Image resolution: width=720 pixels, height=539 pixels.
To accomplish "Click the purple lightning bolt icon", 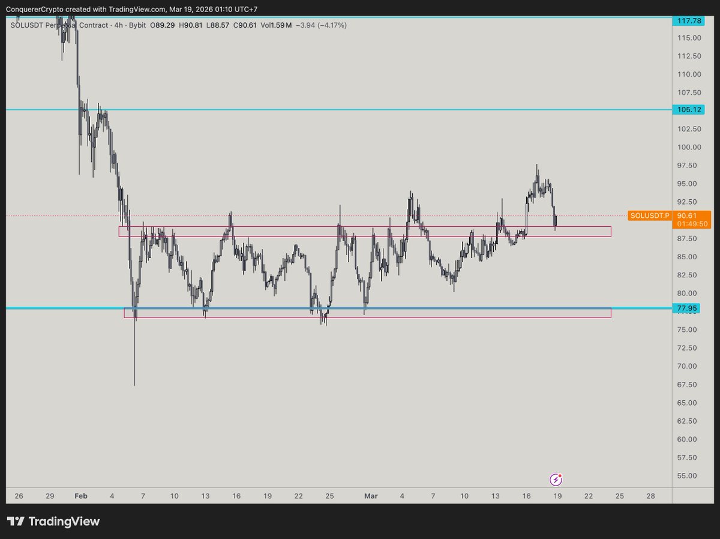I will pos(556,480).
